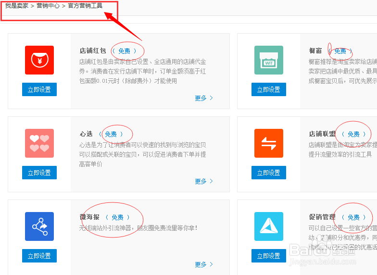
Task: Click the green 橱窗 storefront icon
Action: (269, 60)
